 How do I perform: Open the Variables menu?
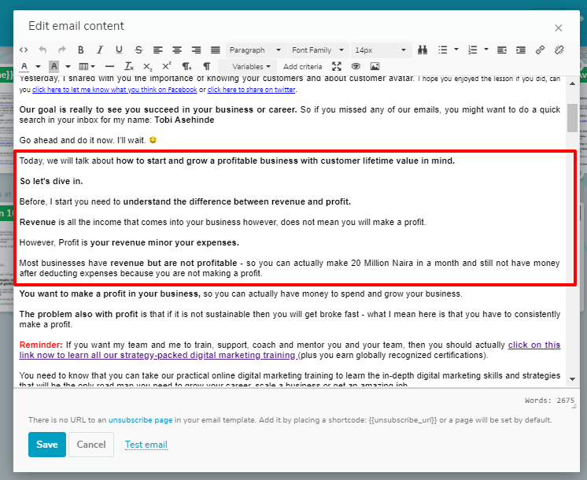coord(251,66)
